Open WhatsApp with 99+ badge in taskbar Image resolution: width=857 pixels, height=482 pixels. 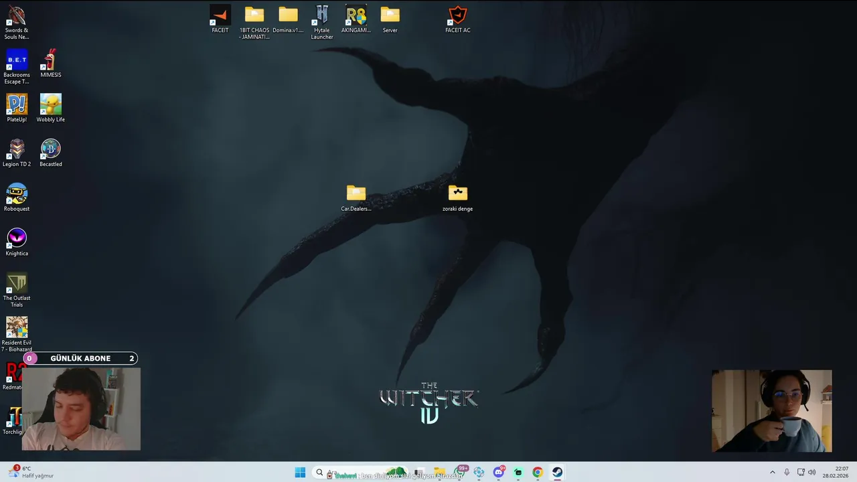(x=460, y=472)
